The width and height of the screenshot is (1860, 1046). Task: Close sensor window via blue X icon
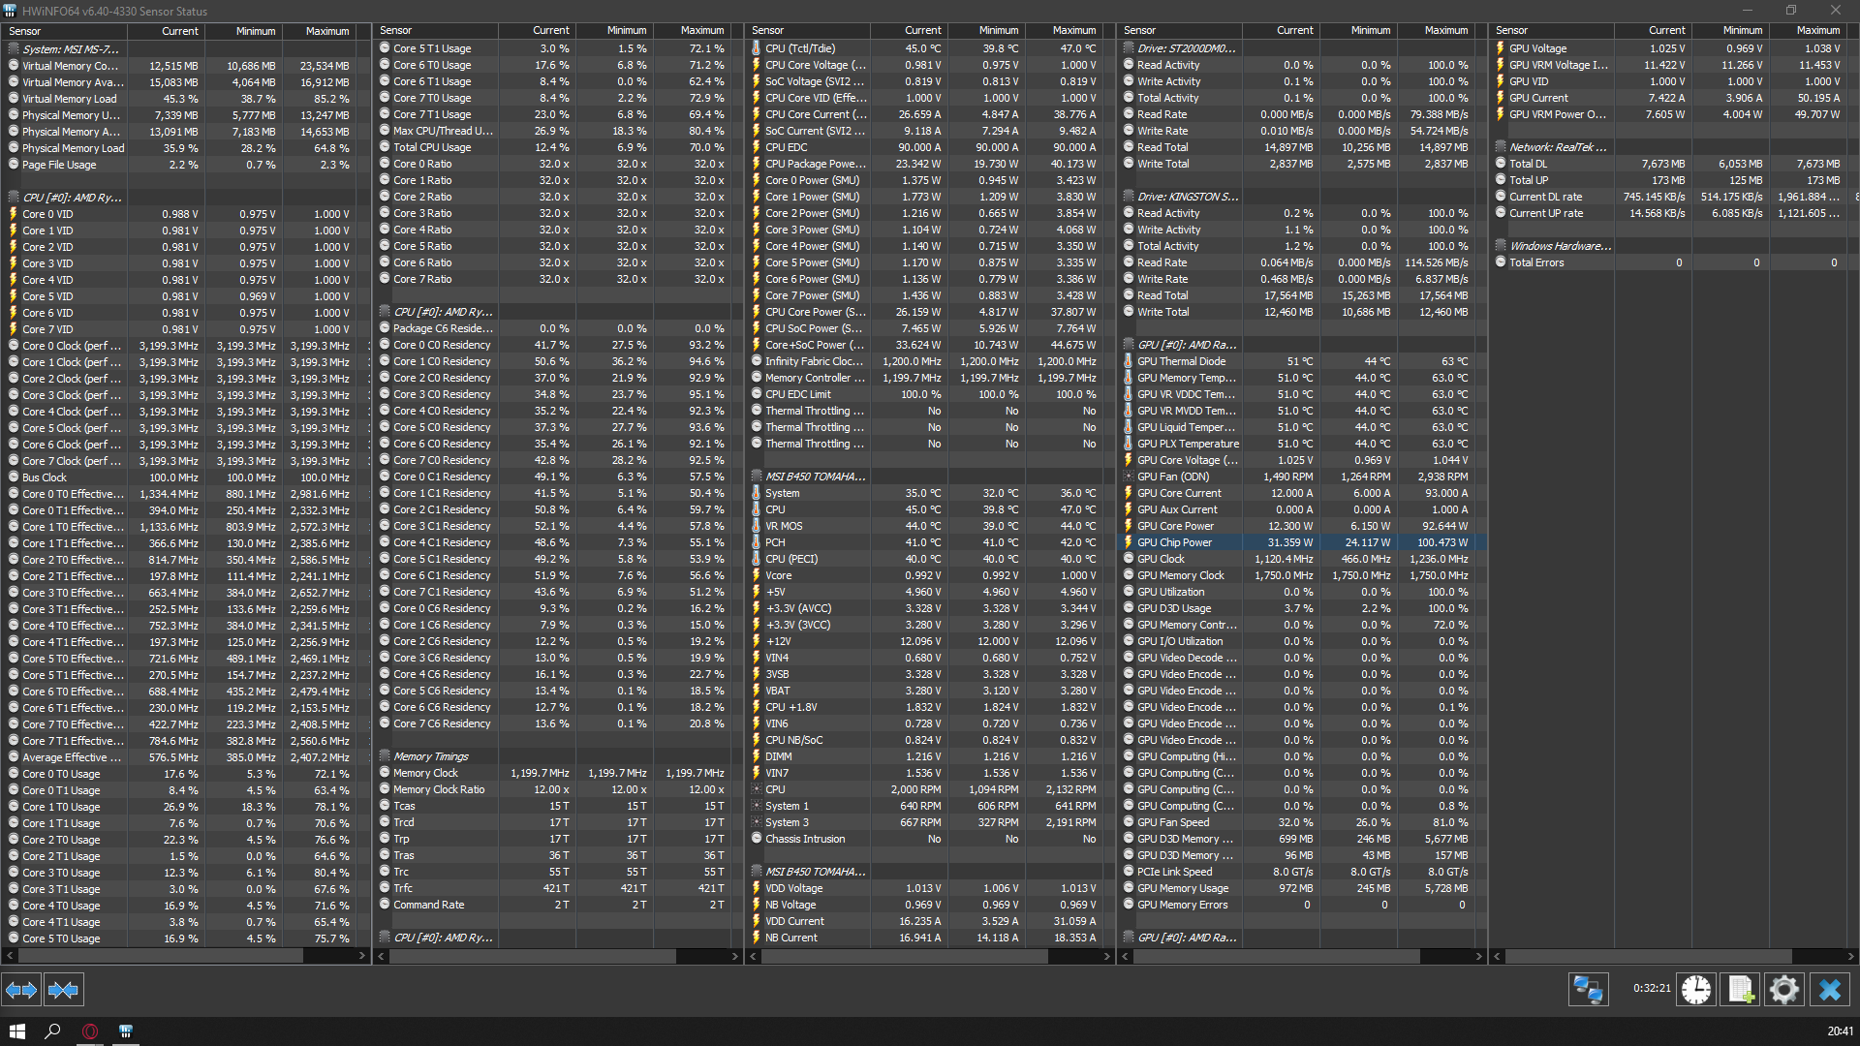click(x=1829, y=989)
